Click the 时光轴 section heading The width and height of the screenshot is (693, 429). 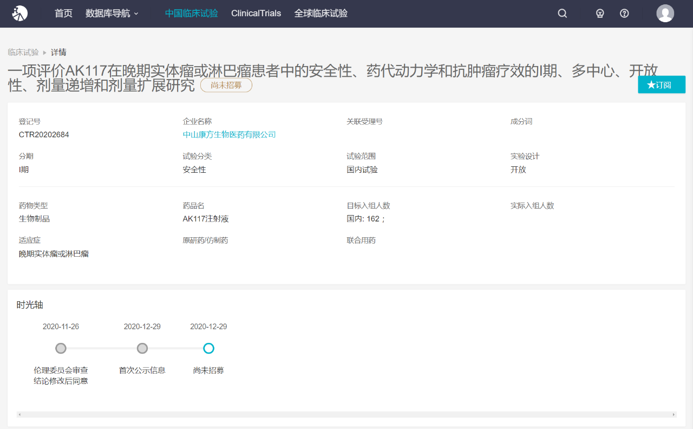tap(30, 305)
